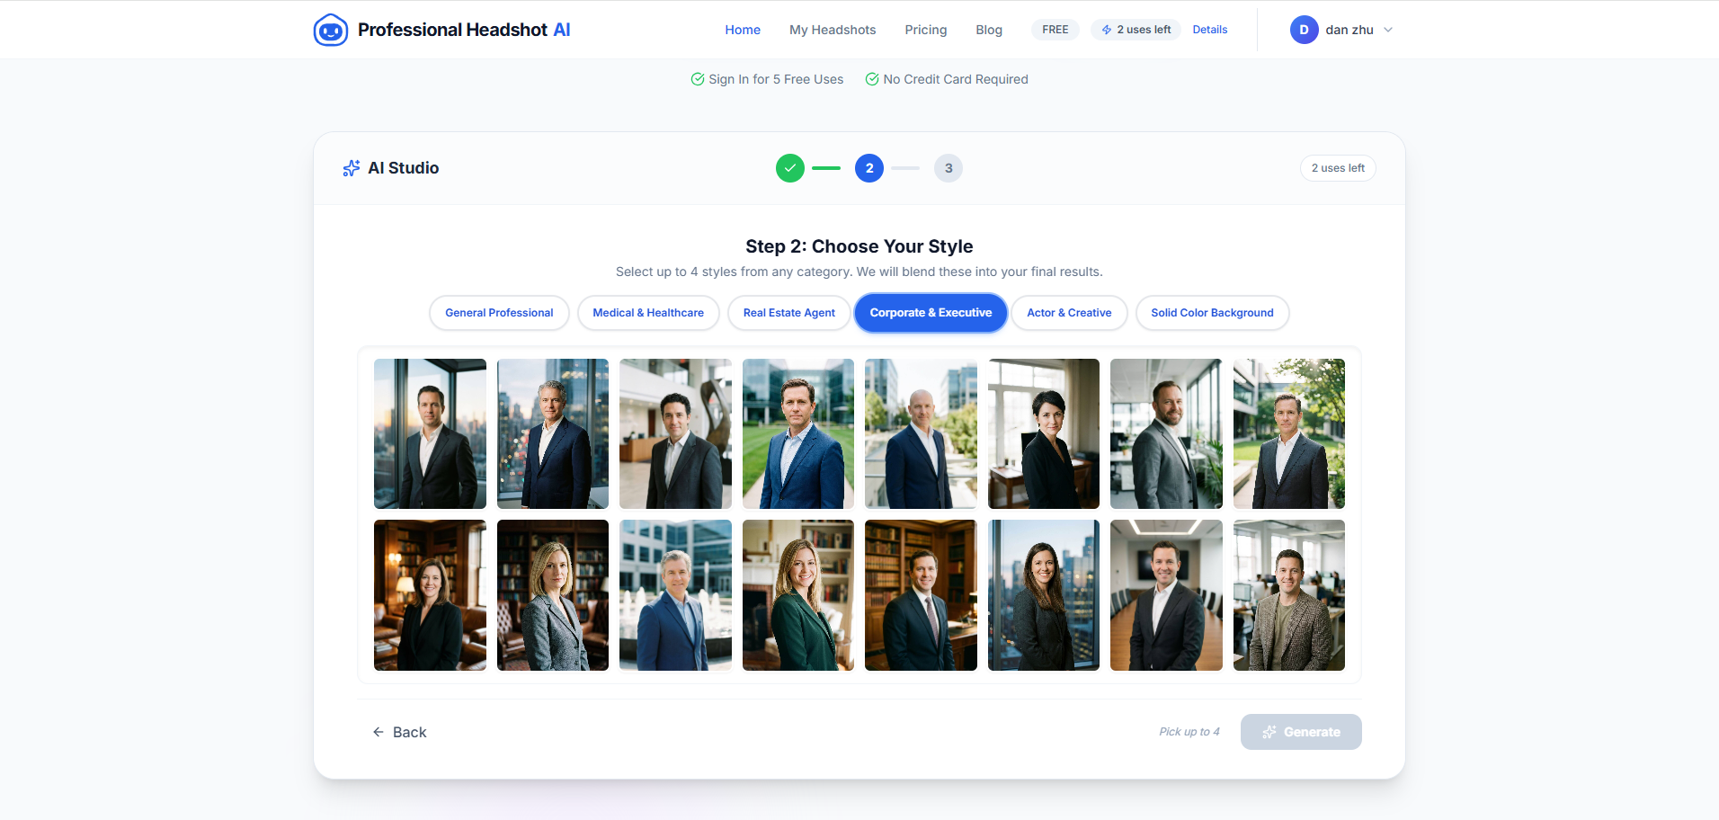The height and width of the screenshot is (820, 1719).
Task: Click the back arrow icon next to Back
Action: pyautogui.click(x=378, y=732)
